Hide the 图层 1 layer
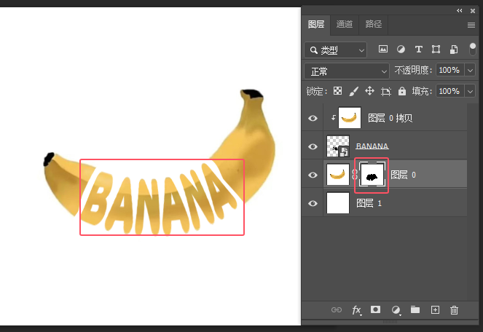The image size is (483, 332). coord(313,203)
